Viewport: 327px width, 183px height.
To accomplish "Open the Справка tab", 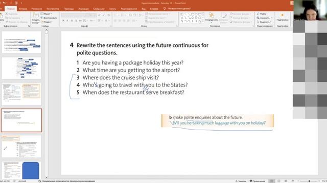I will 154,9.
